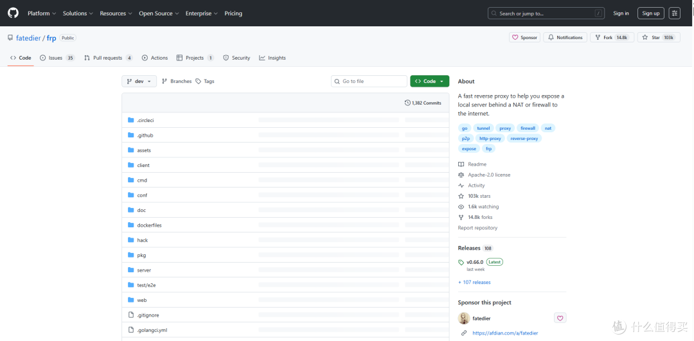Click the Sponsor heart button at top
Image resolution: width=694 pixels, height=341 pixels.
pos(524,38)
